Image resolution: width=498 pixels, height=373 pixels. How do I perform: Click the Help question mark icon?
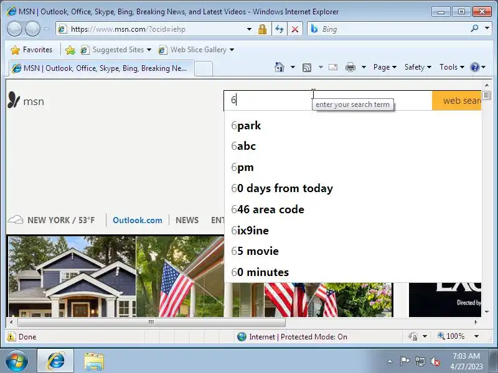(474, 67)
